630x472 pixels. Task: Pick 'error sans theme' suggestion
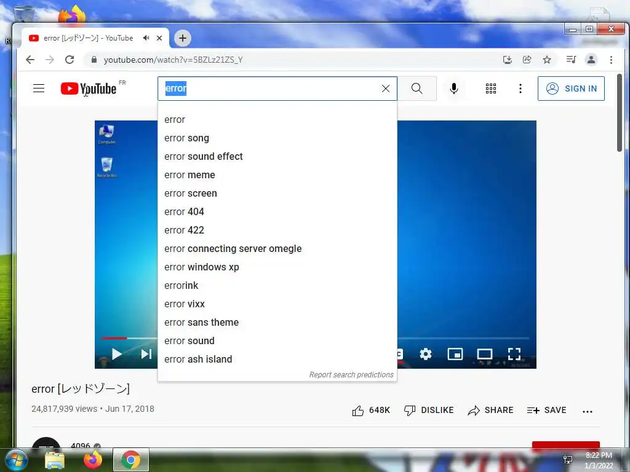click(x=277, y=323)
